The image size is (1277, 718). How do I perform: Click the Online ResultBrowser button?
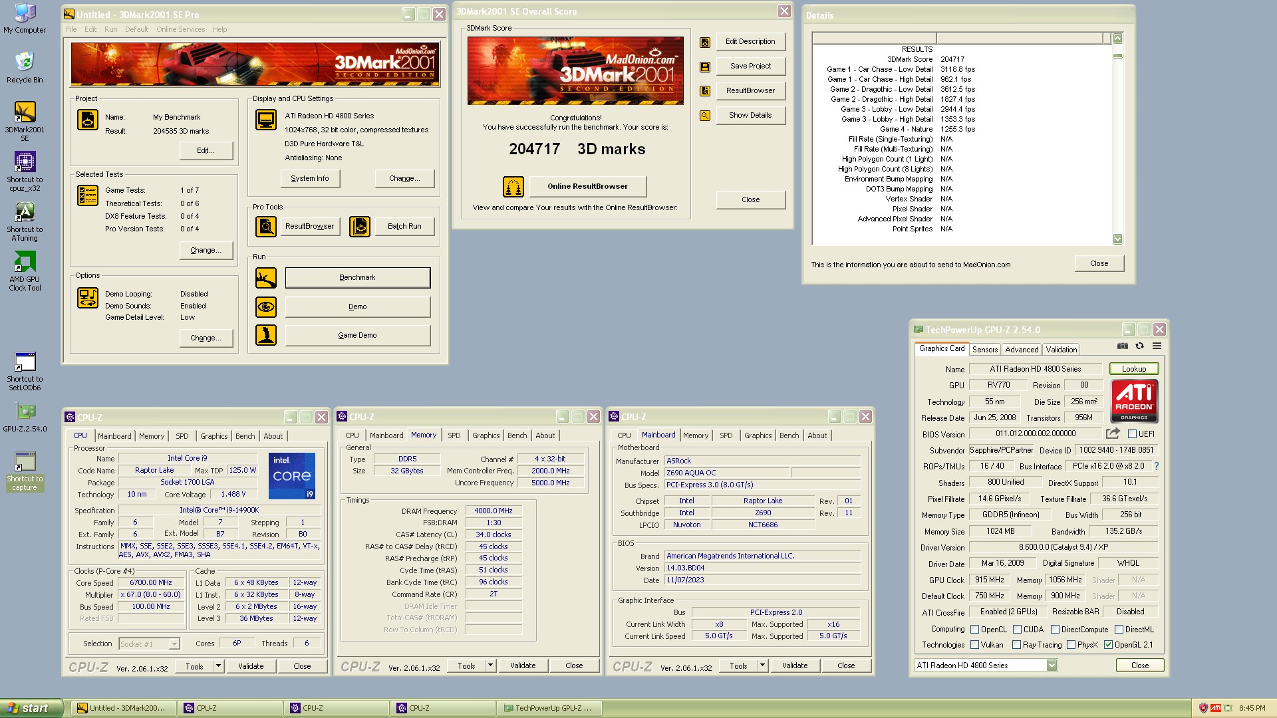587,187
